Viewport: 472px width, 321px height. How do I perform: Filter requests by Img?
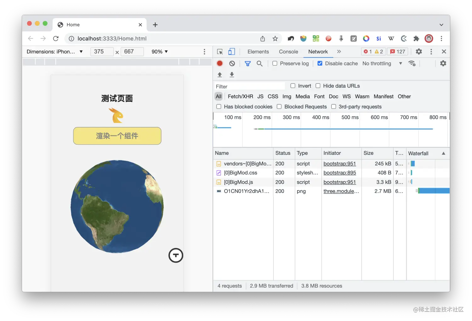[287, 96]
